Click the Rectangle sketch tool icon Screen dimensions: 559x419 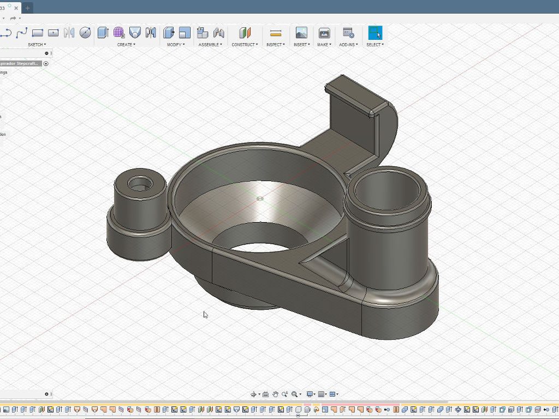click(38, 33)
